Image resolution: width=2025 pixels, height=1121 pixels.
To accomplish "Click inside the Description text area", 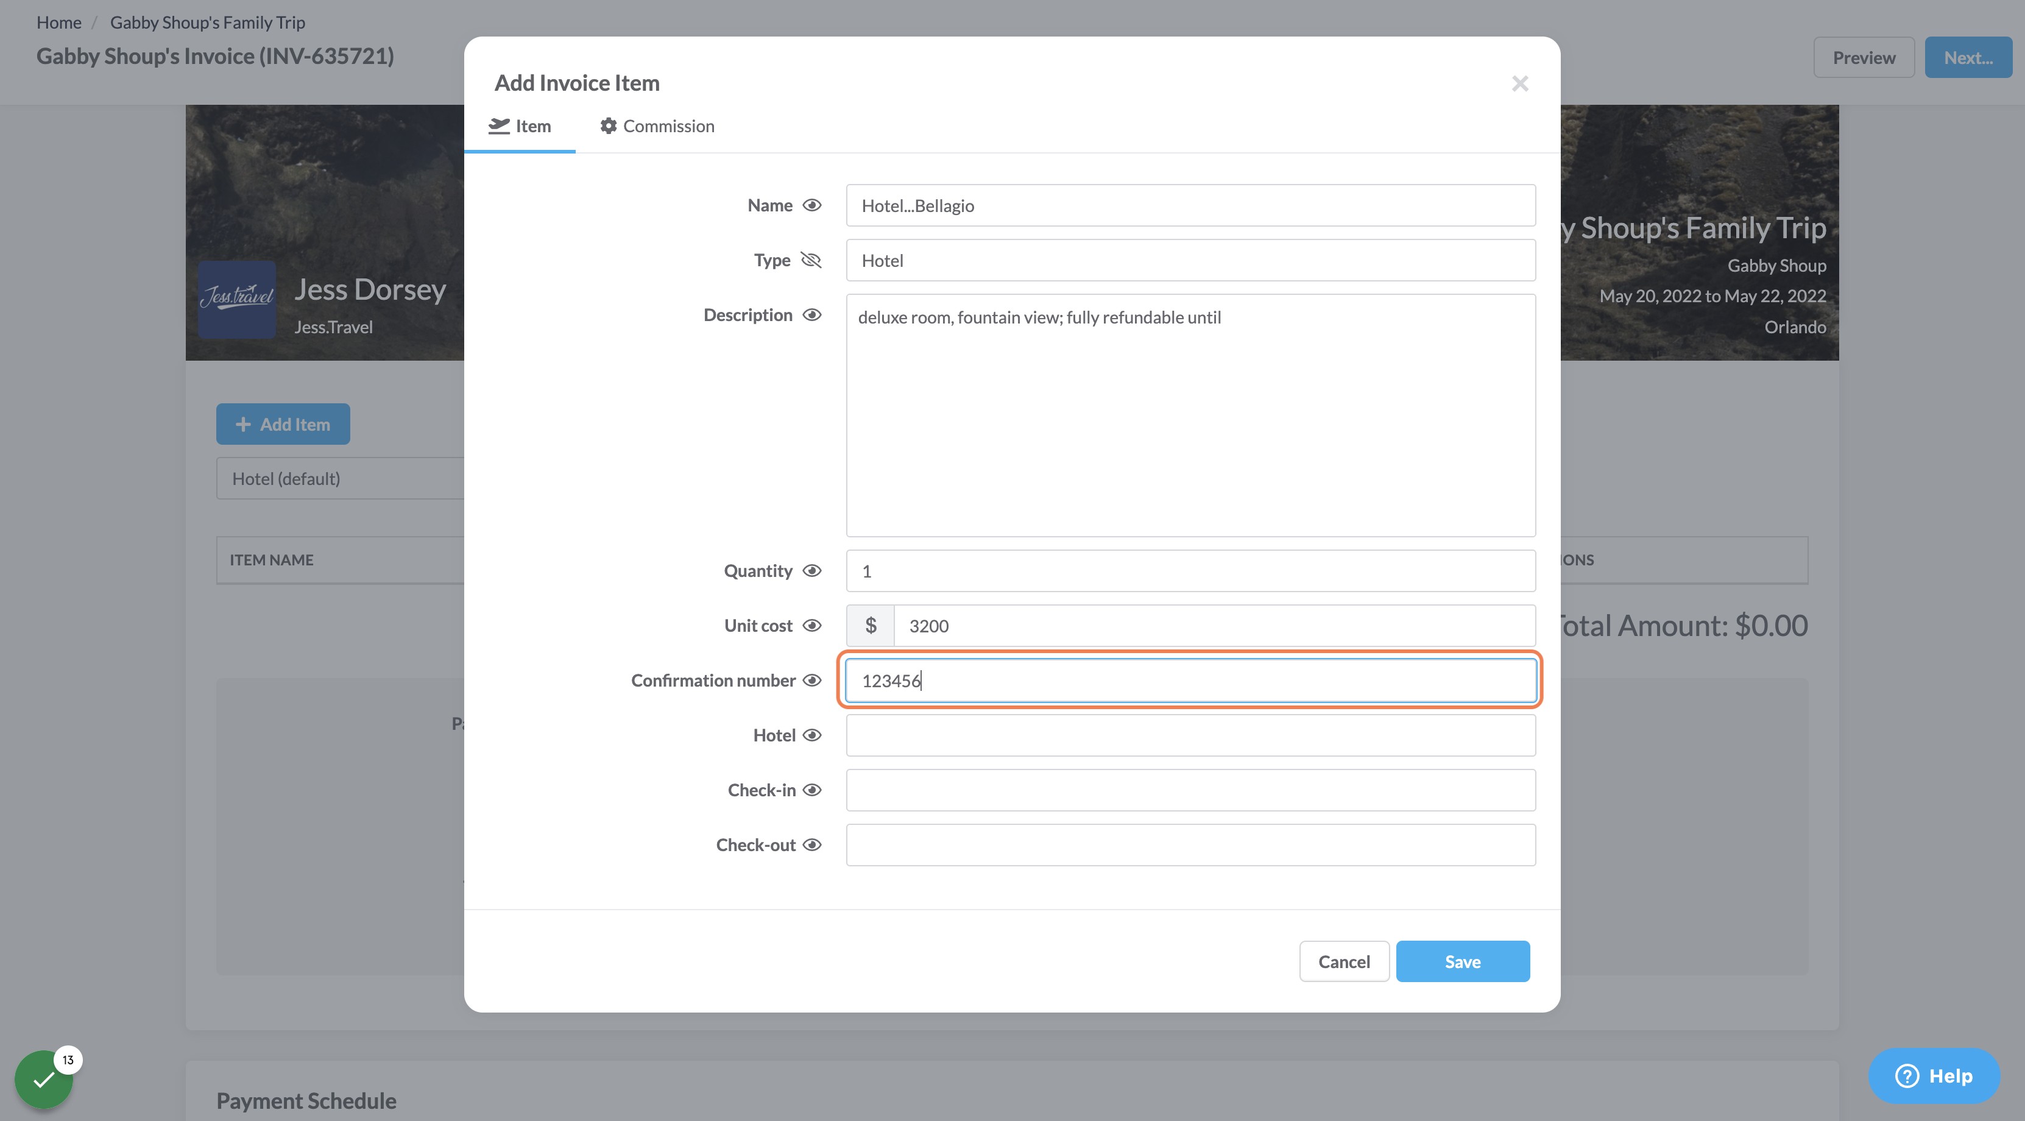I will pos(1190,415).
